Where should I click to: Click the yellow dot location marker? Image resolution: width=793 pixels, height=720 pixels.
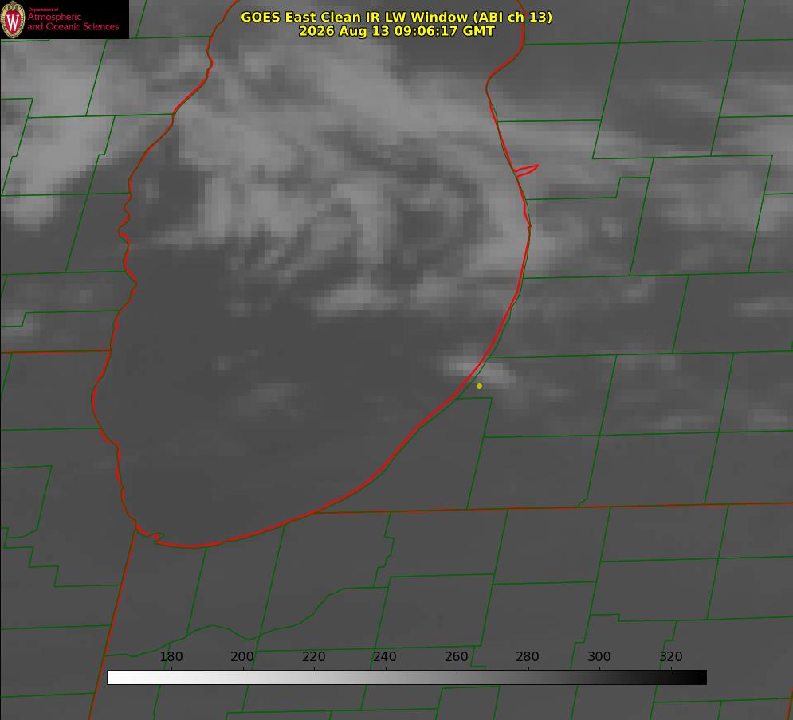coord(479,385)
